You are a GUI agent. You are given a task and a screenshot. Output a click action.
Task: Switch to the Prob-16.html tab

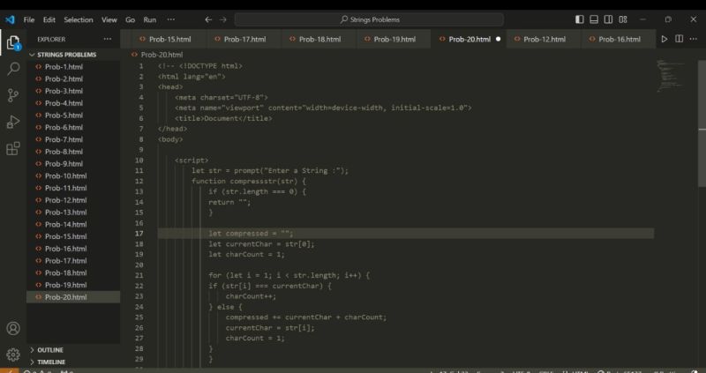[x=620, y=39]
